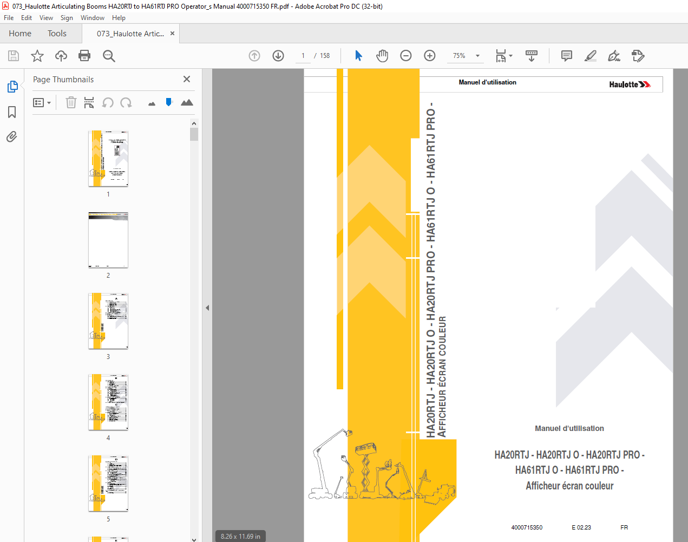Open the Attachments paperclip panel
The width and height of the screenshot is (688, 542).
coord(12,136)
